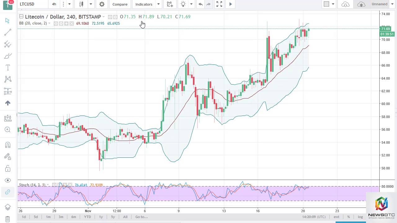The width and height of the screenshot is (397, 223).
Task: Click the ideas lightbulb icon
Action: [183, 4]
